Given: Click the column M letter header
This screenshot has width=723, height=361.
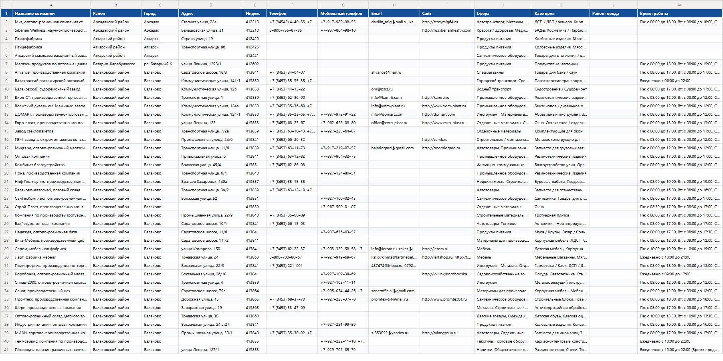Looking at the screenshot, I should [680, 5].
